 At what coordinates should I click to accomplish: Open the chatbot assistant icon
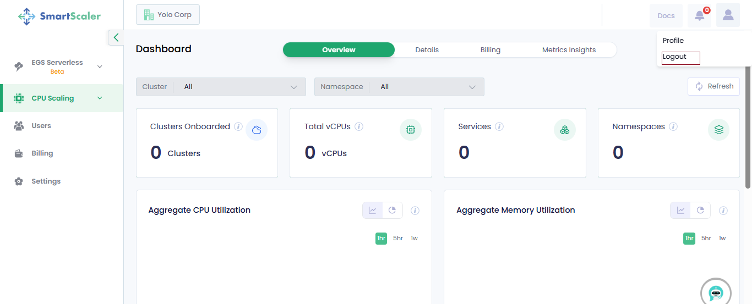pos(715,292)
